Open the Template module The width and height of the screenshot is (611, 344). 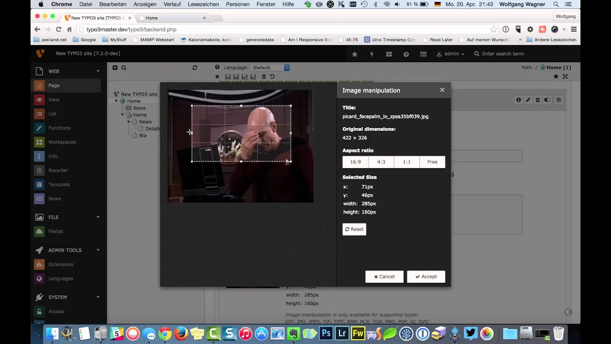pos(67,184)
